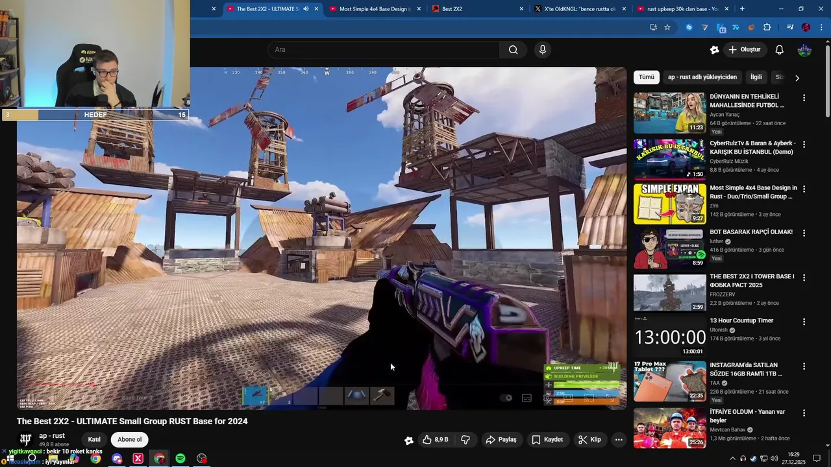Screen dimensions: 831x467
Task: Toggle subtitles button in video player
Action: tap(527, 398)
